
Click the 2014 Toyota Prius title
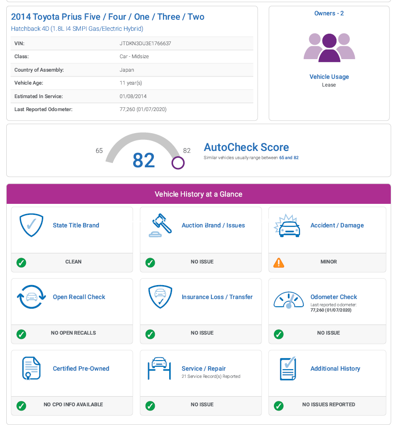pyautogui.click(x=108, y=17)
